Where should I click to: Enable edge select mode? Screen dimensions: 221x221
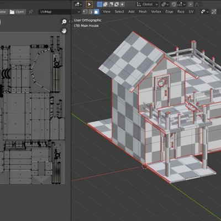point(91,12)
